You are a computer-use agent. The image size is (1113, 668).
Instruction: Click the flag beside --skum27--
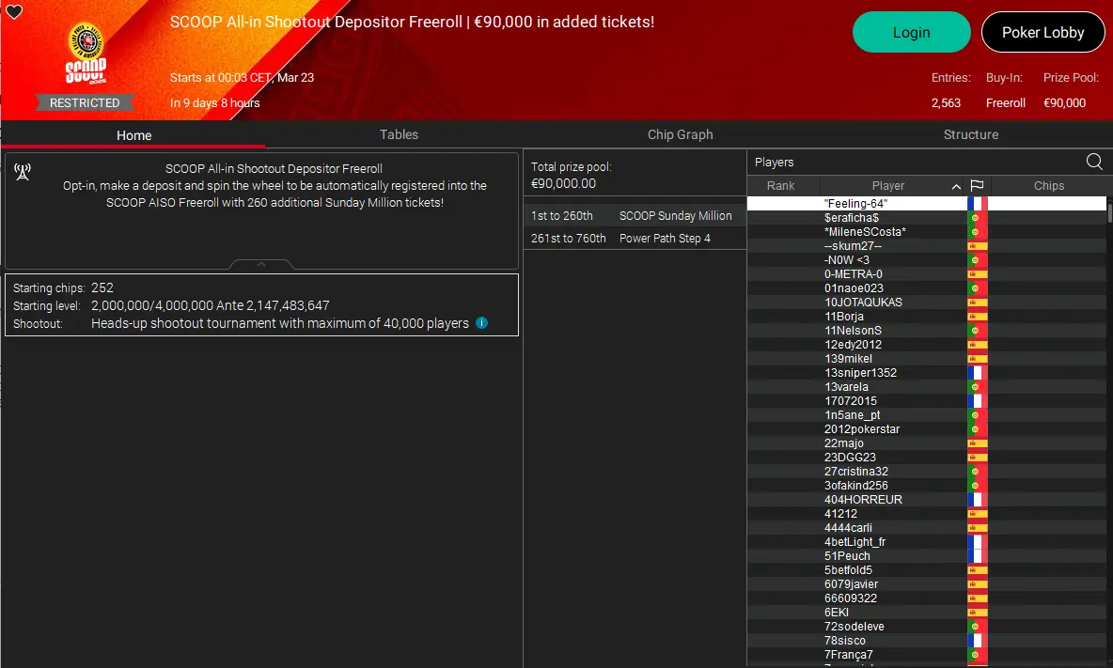click(x=977, y=246)
